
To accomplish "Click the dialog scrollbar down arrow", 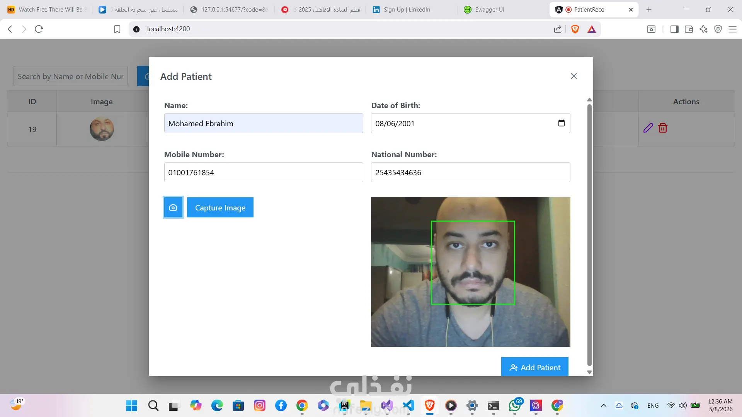I will [589, 372].
